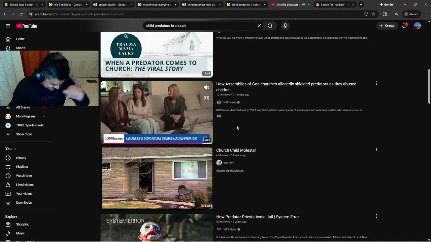The image size is (431, 242).
Task: Open the notifications bell
Action: [404, 26]
